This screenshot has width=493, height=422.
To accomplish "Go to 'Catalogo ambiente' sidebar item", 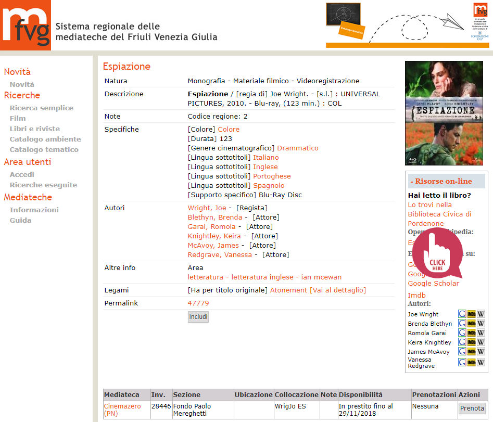I will pyautogui.click(x=45, y=139).
